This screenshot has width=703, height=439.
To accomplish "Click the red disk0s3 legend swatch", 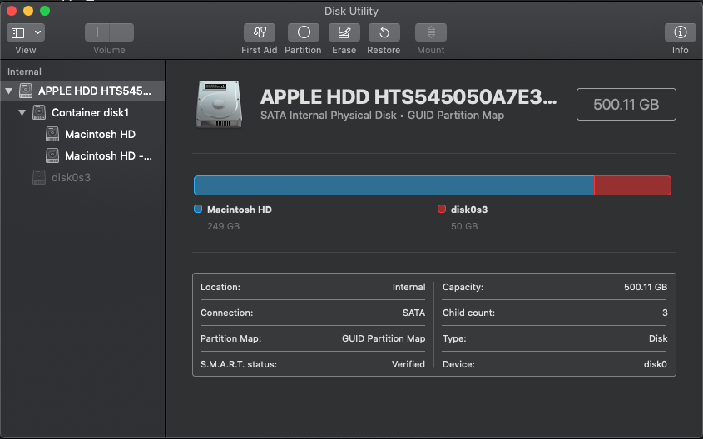I will point(442,209).
